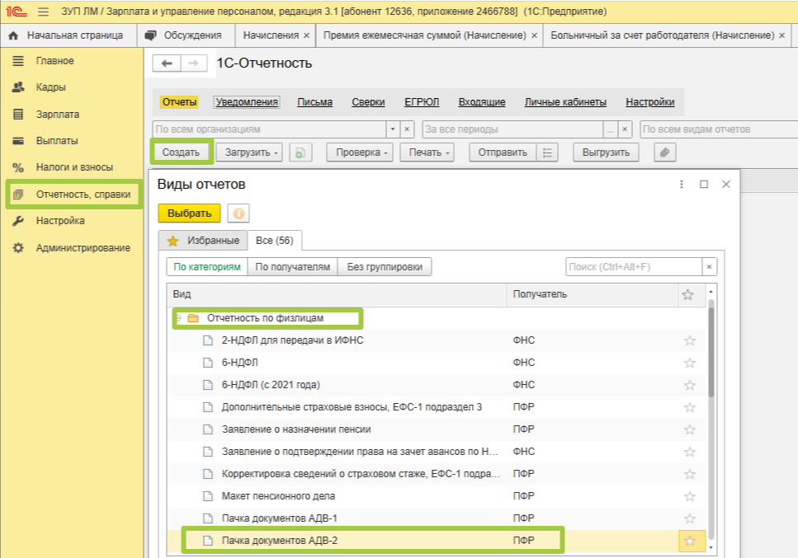Click the orange info icon button
The image size is (798, 558).
click(x=238, y=213)
